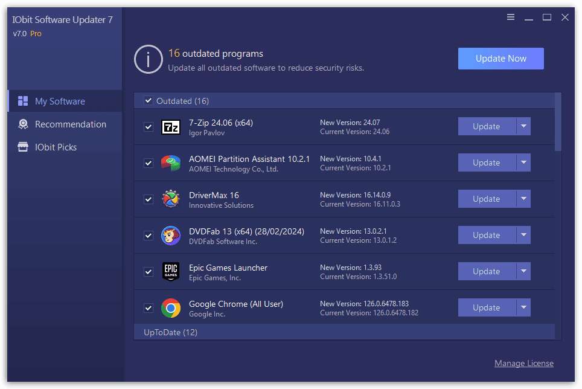The width and height of the screenshot is (582, 389).
Task: Click the My Software grid icon
Action: [23, 101]
